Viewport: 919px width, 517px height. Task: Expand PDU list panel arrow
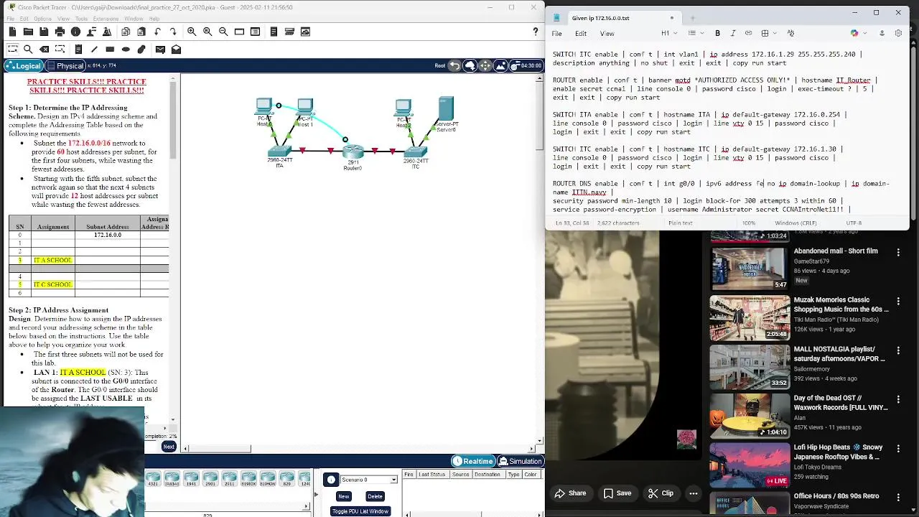[315, 494]
